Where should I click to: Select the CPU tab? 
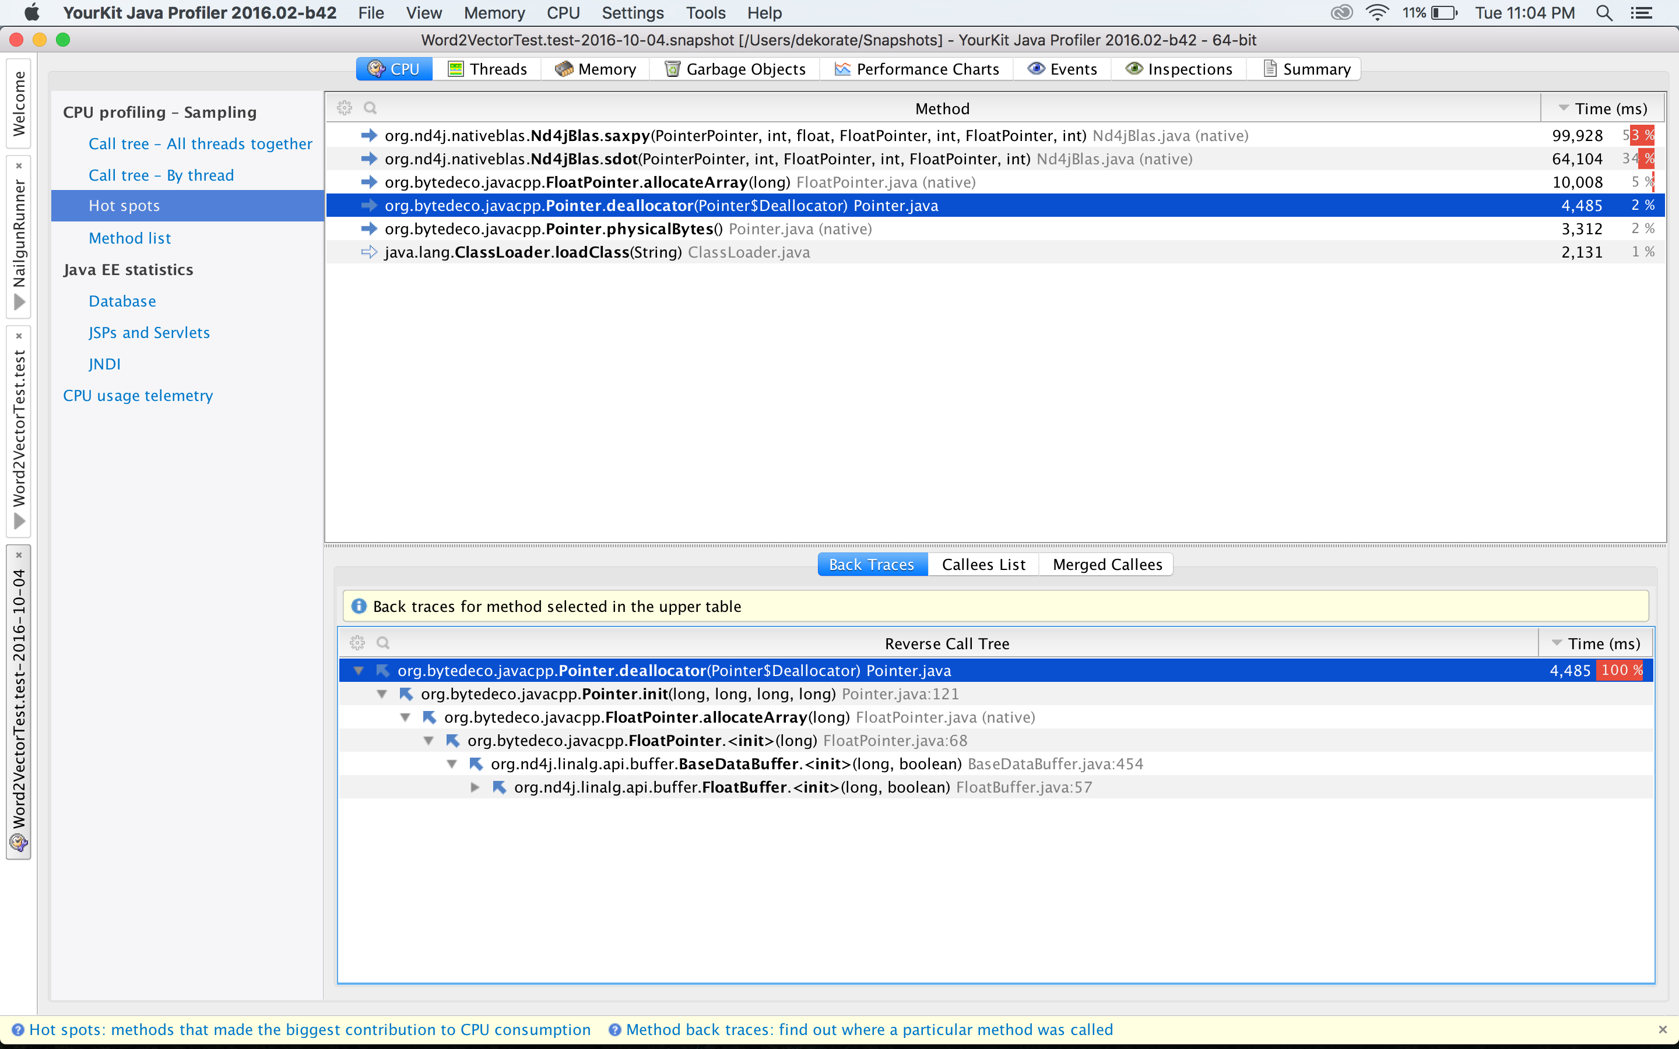pyautogui.click(x=394, y=69)
